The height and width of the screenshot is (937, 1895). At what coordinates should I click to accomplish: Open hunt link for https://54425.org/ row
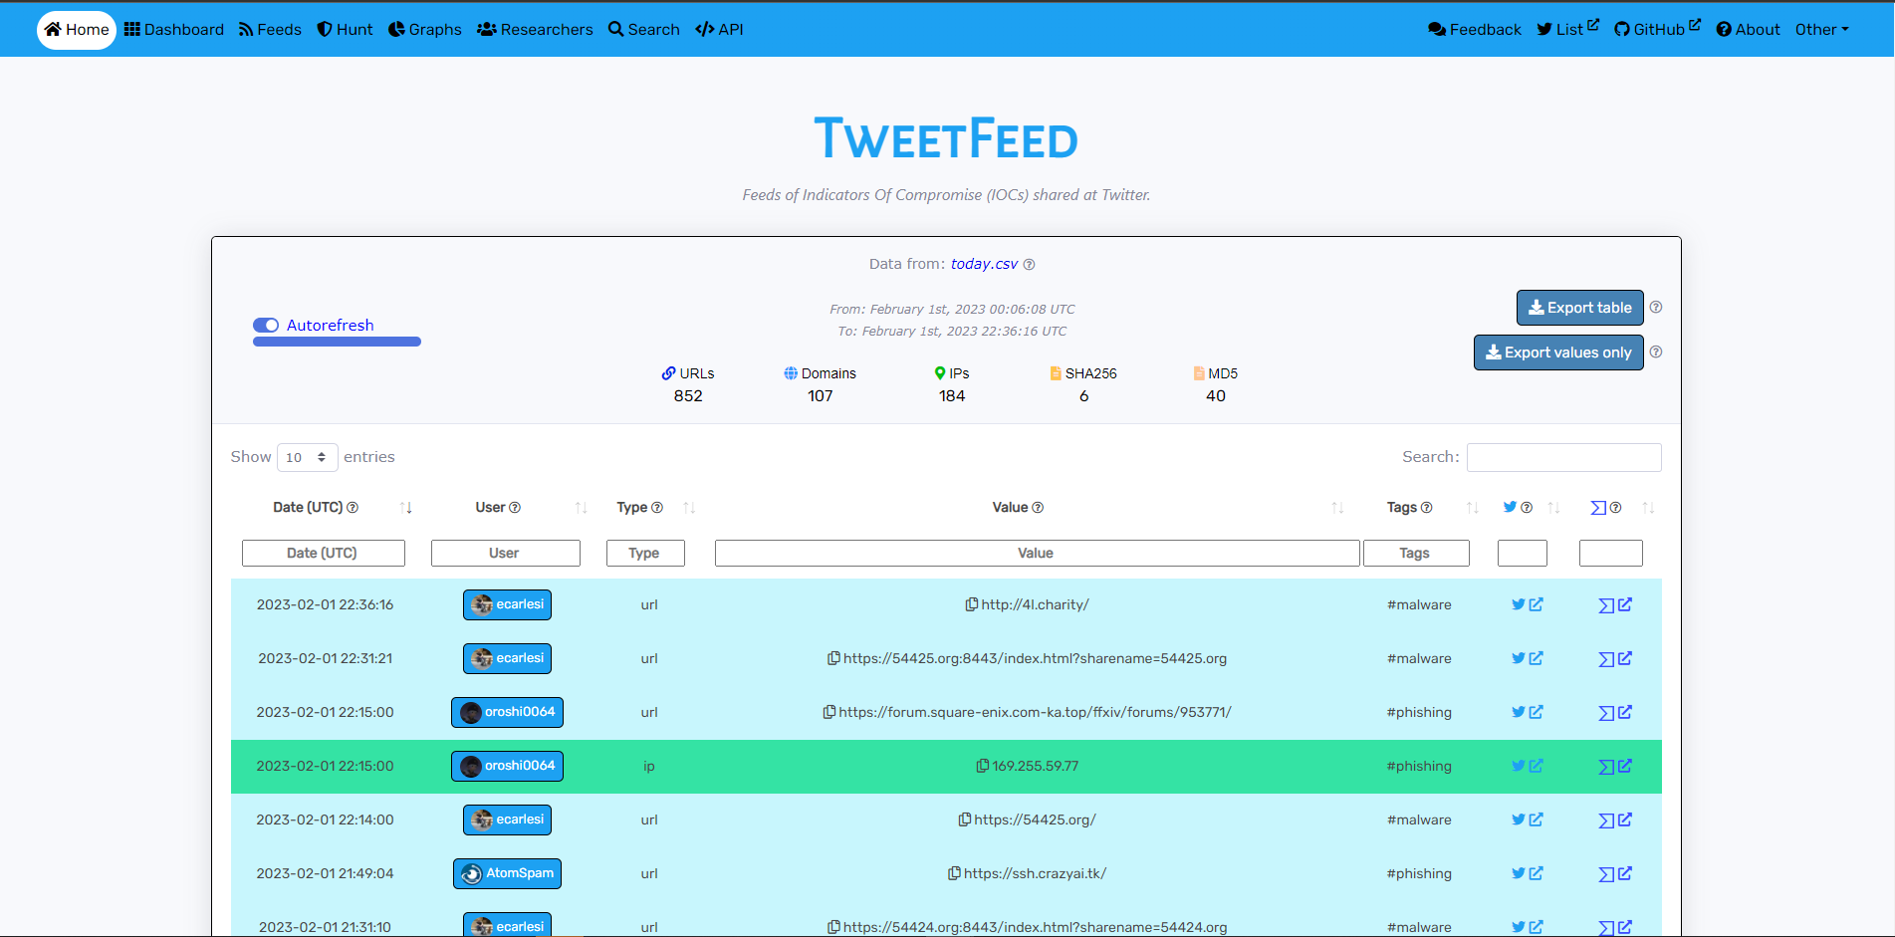[1615, 820]
